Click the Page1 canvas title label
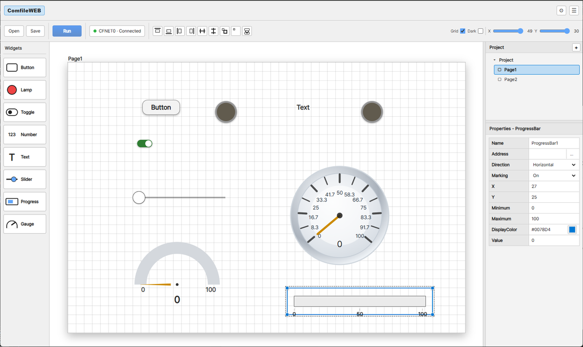 (x=75, y=58)
